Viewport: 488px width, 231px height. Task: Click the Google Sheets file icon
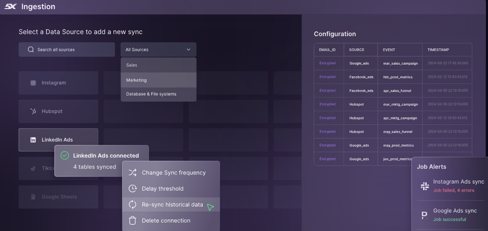pyautogui.click(x=33, y=197)
